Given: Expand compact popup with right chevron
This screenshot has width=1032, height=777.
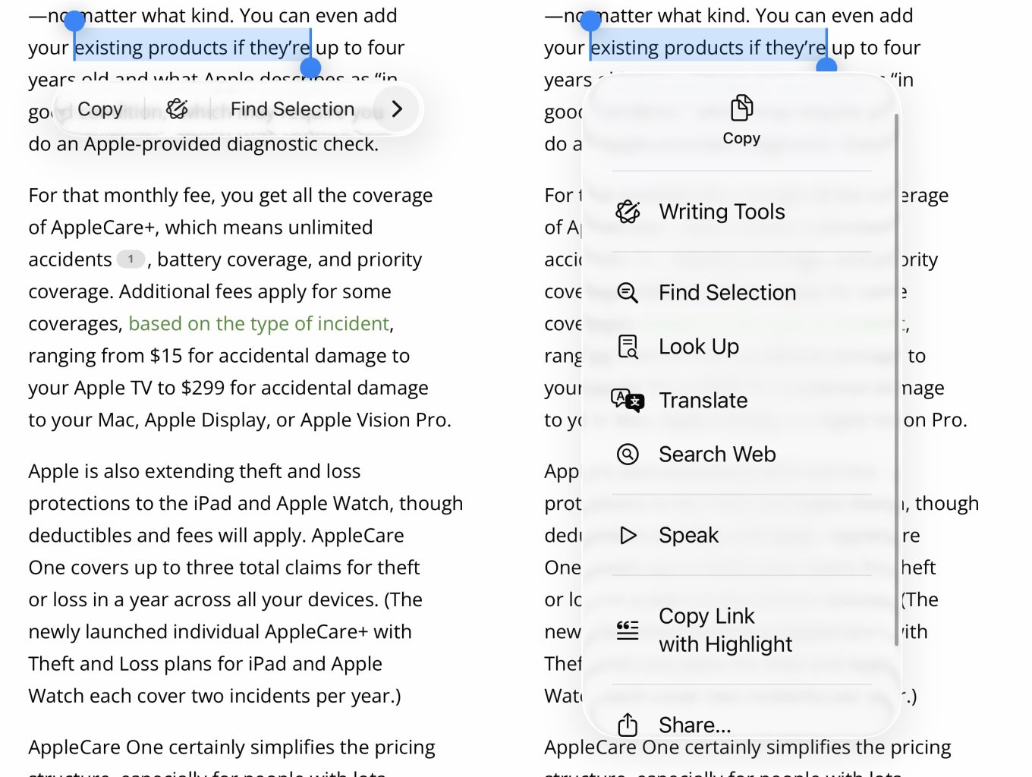Looking at the screenshot, I should (x=397, y=109).
